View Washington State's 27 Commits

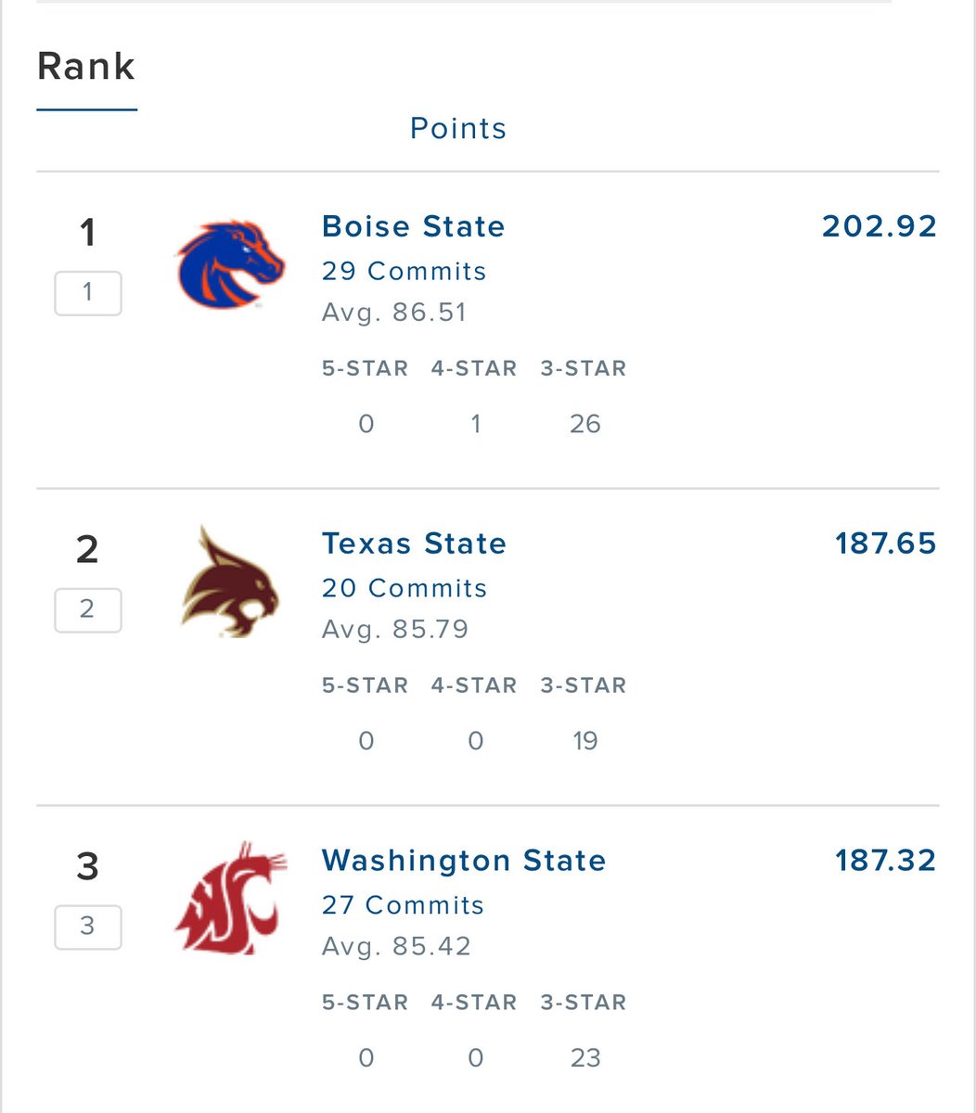click(x=404, y=906)
